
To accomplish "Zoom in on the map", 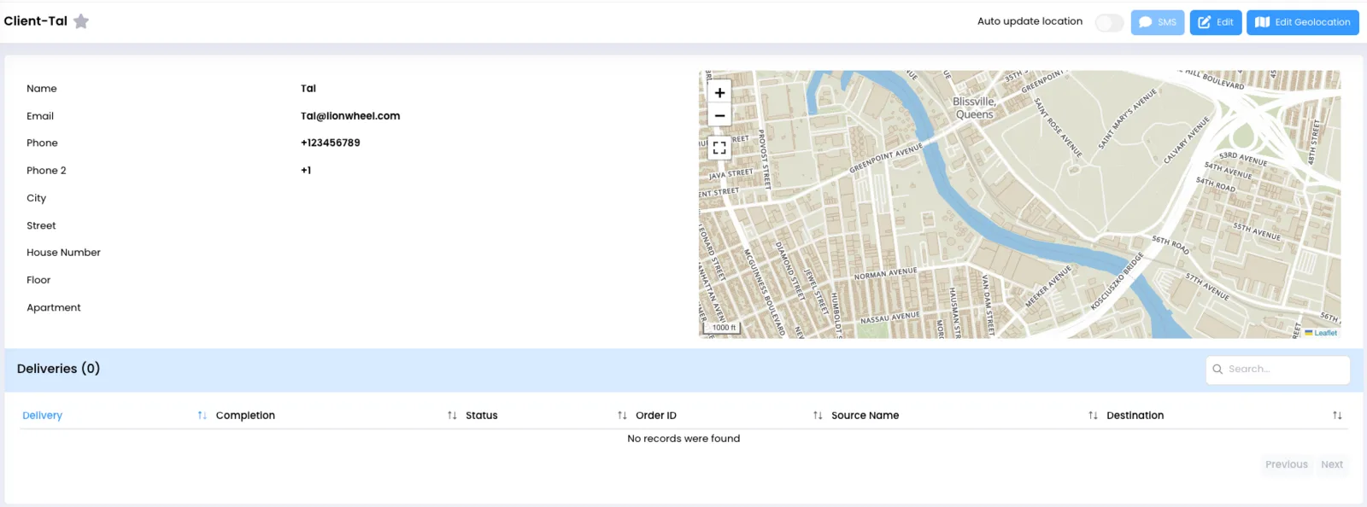I will point(719,93).
